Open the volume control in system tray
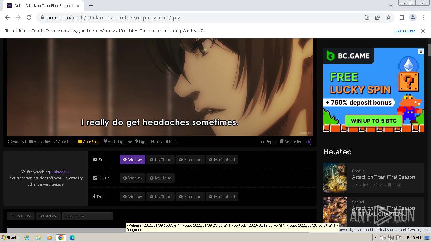This screenshot has width=431, height=242. (383, 238)
